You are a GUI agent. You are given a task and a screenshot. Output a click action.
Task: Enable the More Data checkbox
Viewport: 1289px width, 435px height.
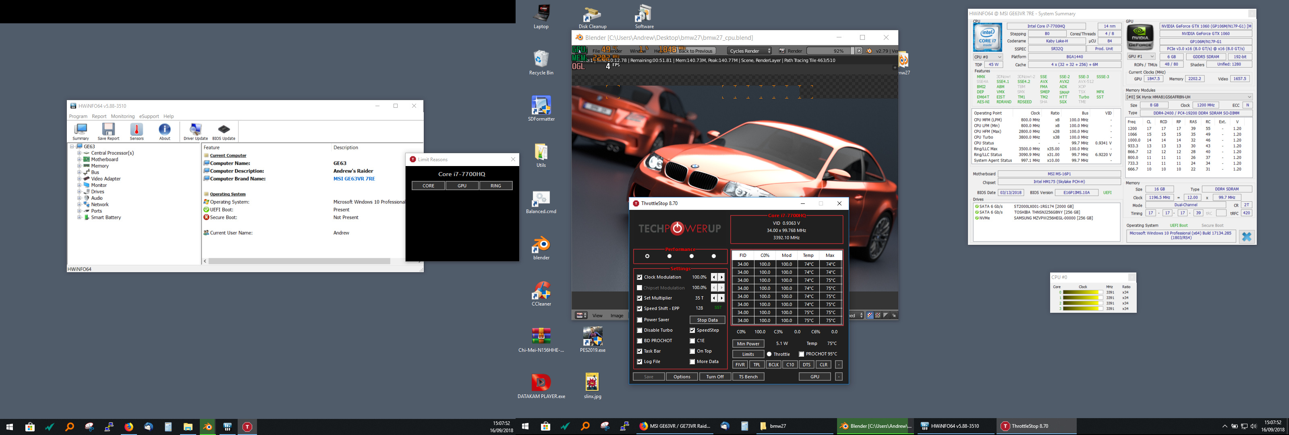point(692,362)
